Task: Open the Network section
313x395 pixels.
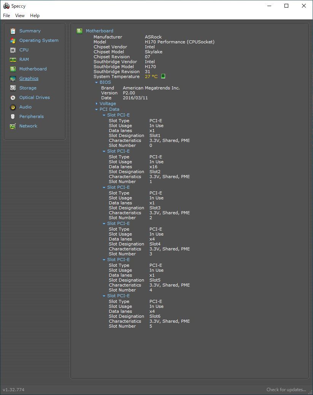Action: (x=28, y=126)
